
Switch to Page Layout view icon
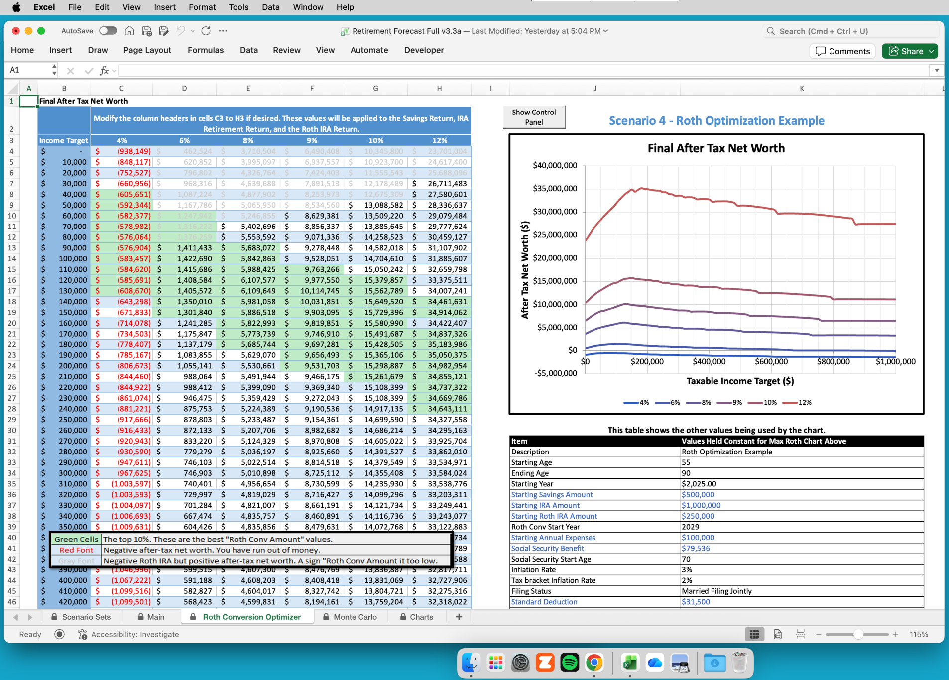[777, 634]
